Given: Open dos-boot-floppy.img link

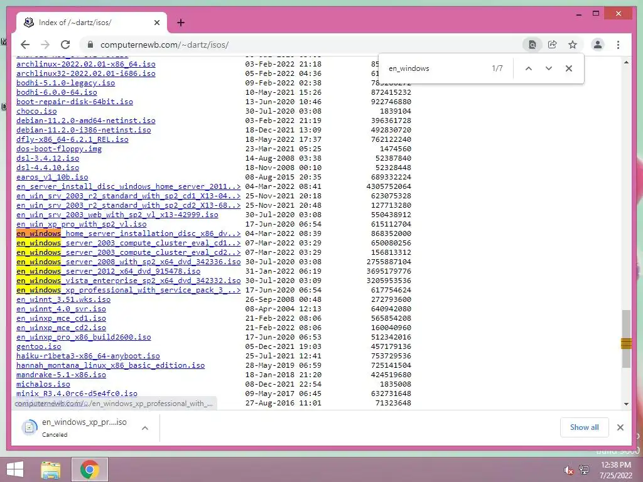Looking at the screenshot, I should coord(59,149).
